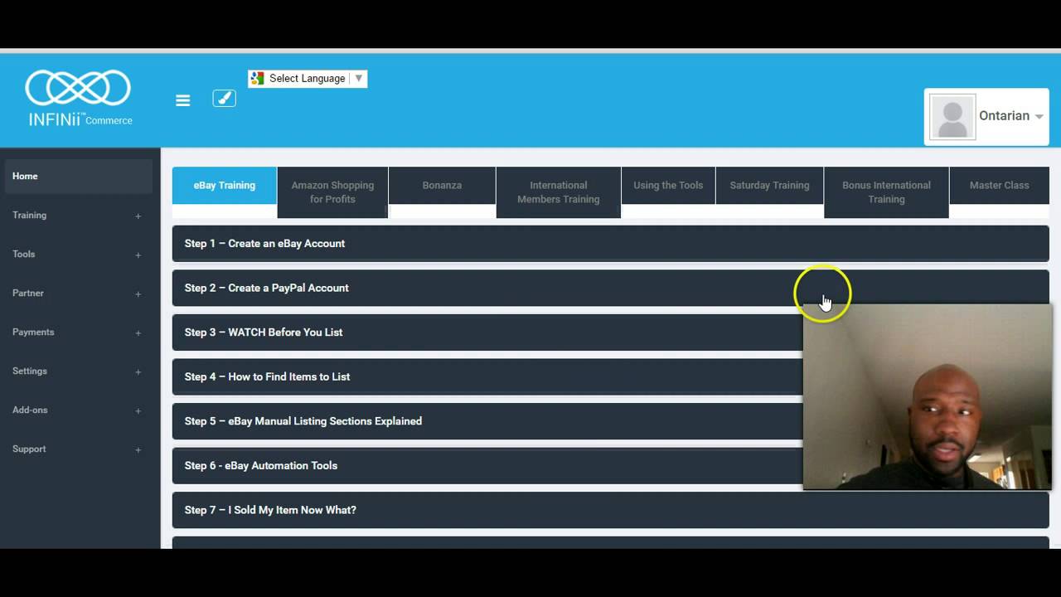Open the Saturday Training tab
1061x597 pixels.
(x=769, y=185)
